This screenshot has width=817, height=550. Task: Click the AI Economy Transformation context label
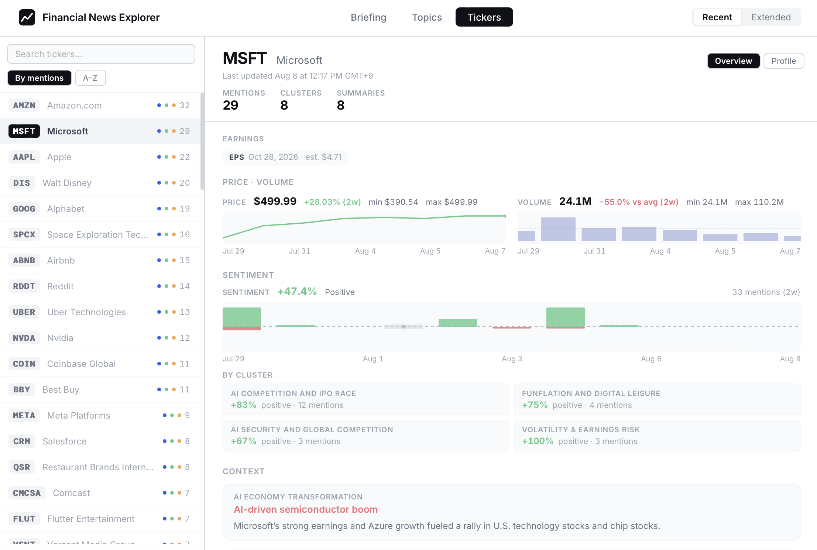(x=298, y=497)
